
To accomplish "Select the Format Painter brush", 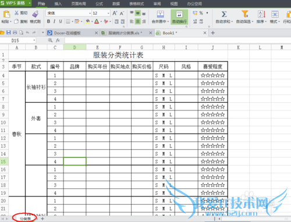I will 36,14.
